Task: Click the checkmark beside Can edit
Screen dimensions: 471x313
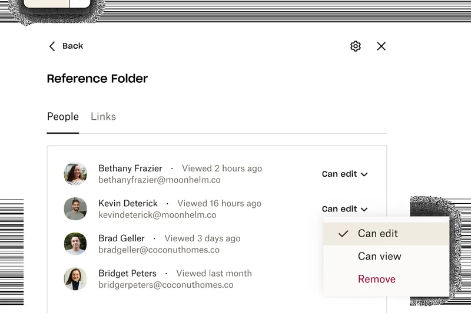Action: point(343,234)
